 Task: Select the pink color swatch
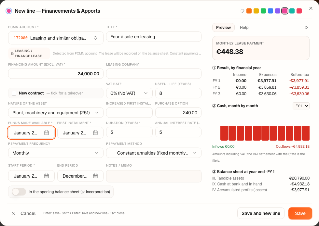(x=285, y=11)
